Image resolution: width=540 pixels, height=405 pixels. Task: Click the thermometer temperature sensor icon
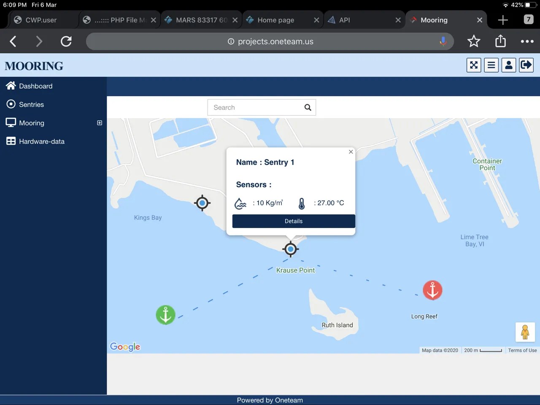pos(302,204)
